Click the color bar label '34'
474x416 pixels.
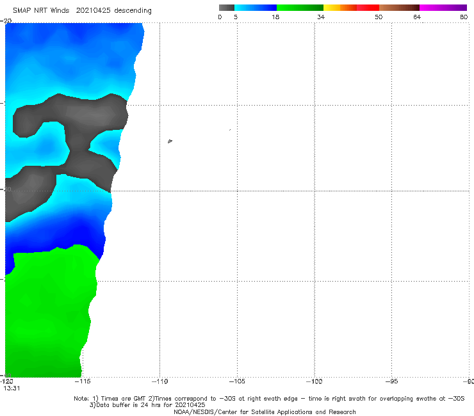click(x=321, y=17)
